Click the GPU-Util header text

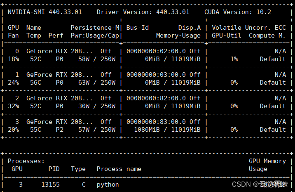[227, 36]
